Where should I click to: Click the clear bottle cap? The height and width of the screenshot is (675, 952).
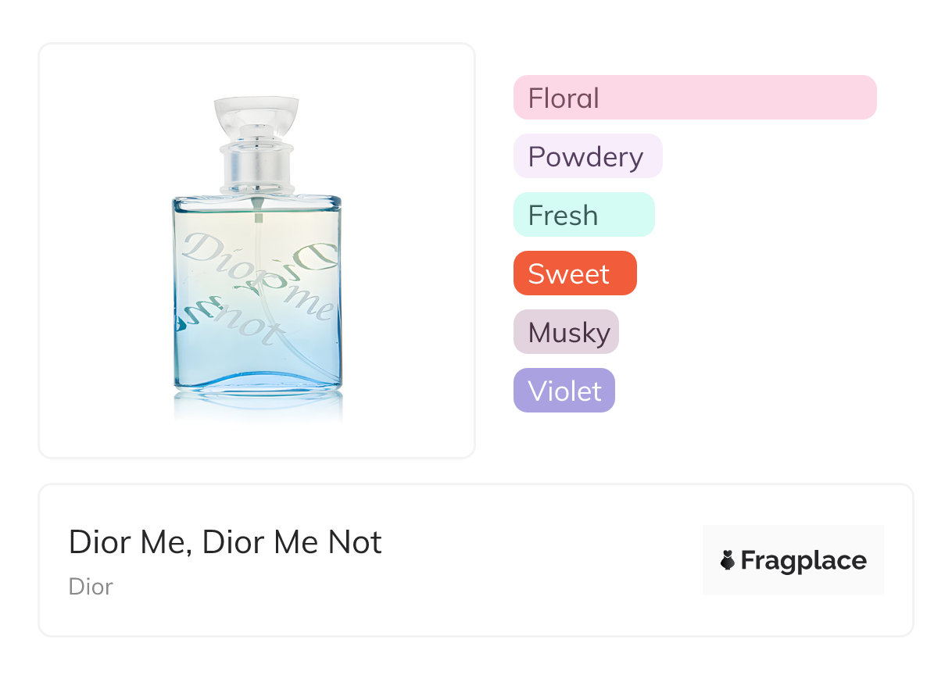tap(257, 111)
